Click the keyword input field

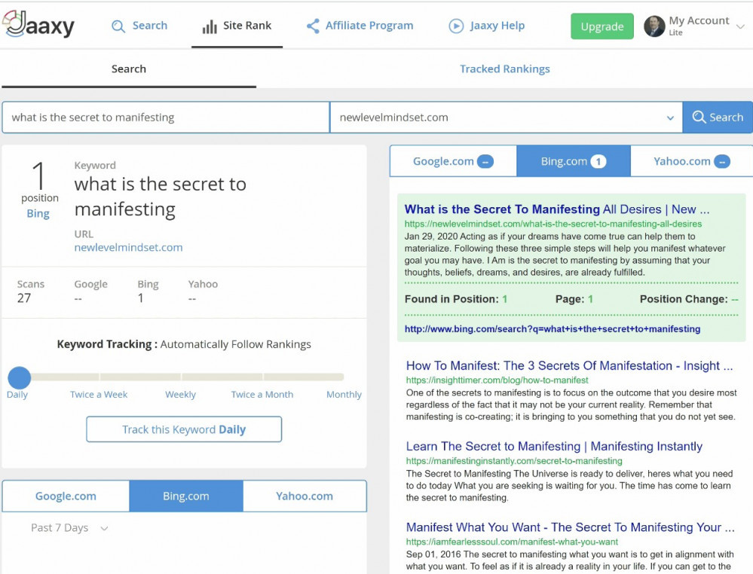(x=166, y=117)
